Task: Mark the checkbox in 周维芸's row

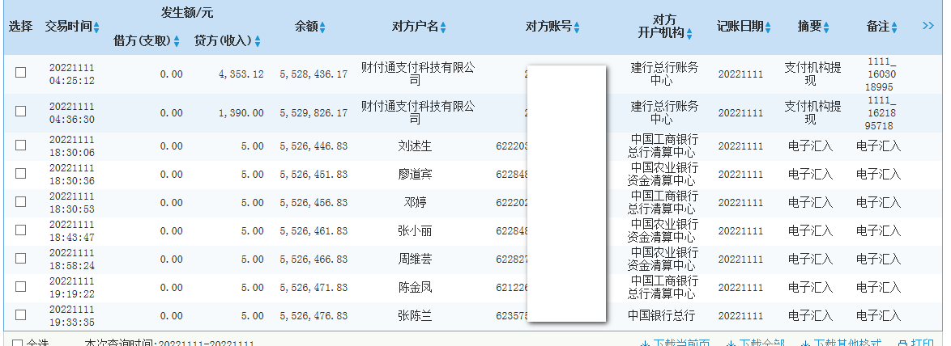Action: tap(20, 259)
